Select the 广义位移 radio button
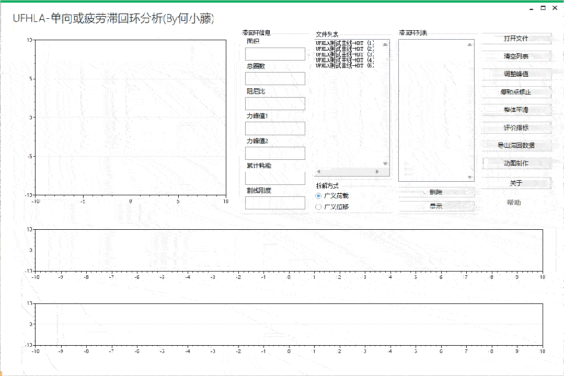The image size is (564, 376). (319, 206)
